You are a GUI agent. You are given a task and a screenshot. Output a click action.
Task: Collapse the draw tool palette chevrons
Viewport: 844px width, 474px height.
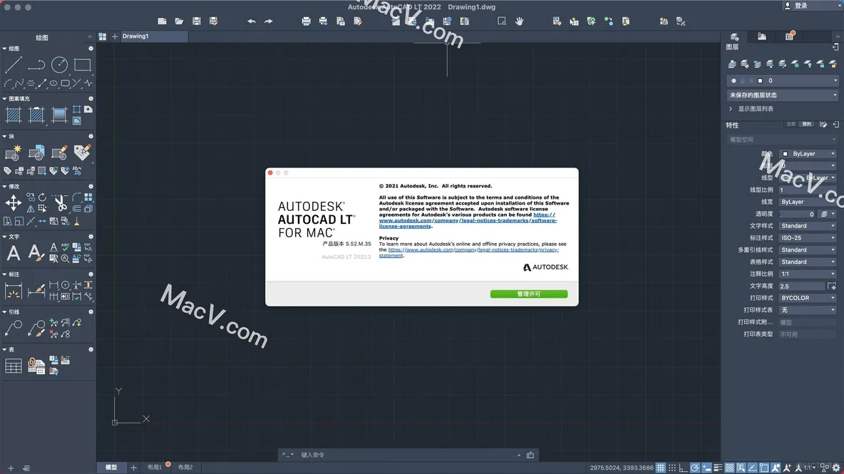tap(90, 37)
